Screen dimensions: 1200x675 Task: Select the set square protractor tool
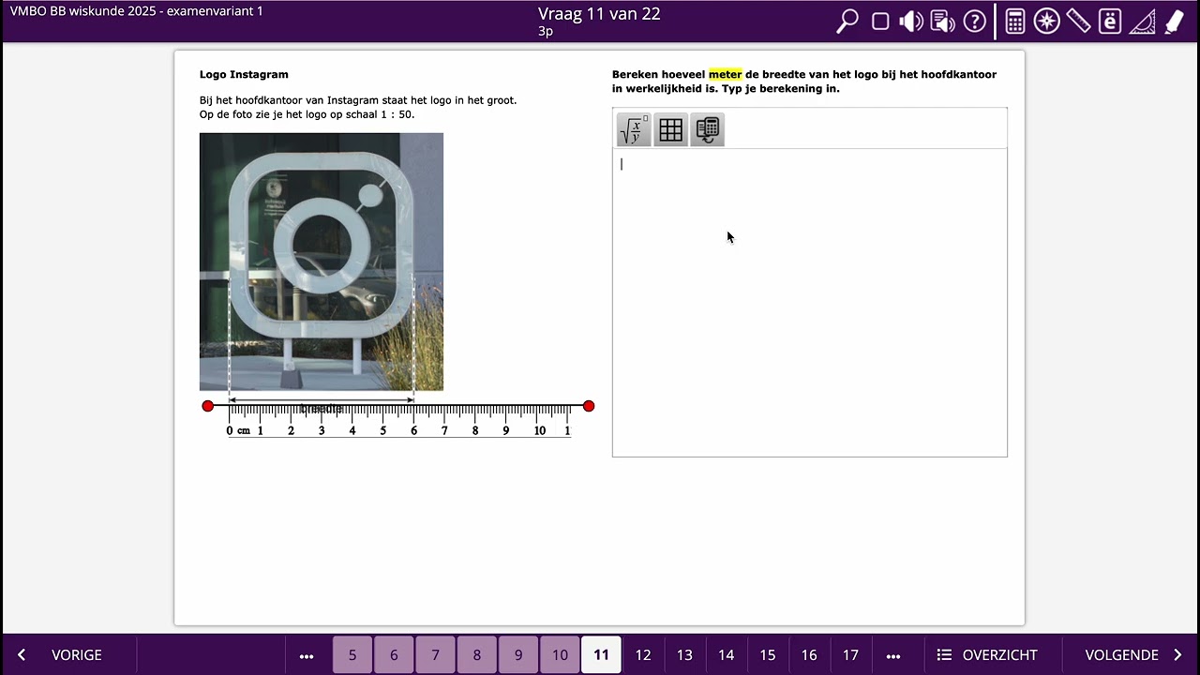pyautogui.click(x=1142, y=22)
